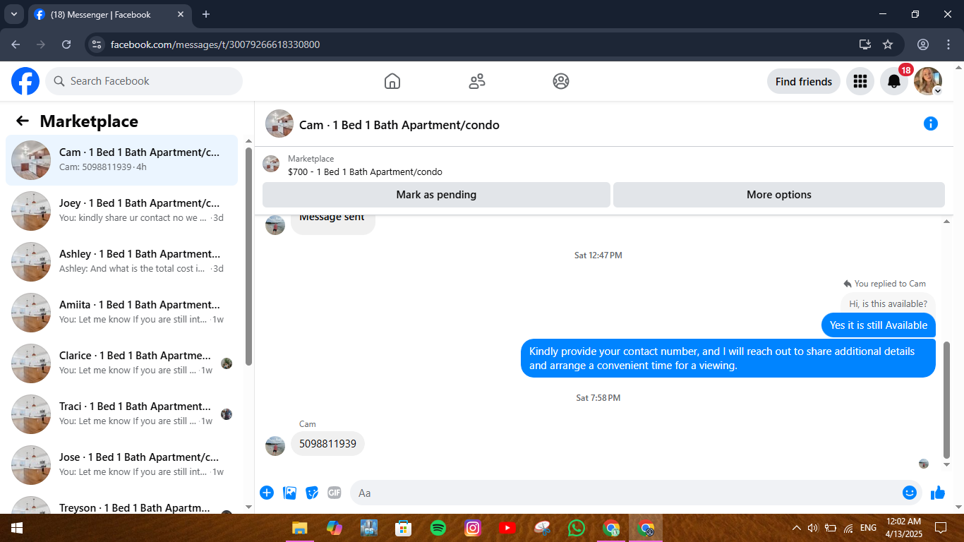964x542 pixels.
Task: Click Cam's avatar beside the phone number message
Action: pos(275,446)
